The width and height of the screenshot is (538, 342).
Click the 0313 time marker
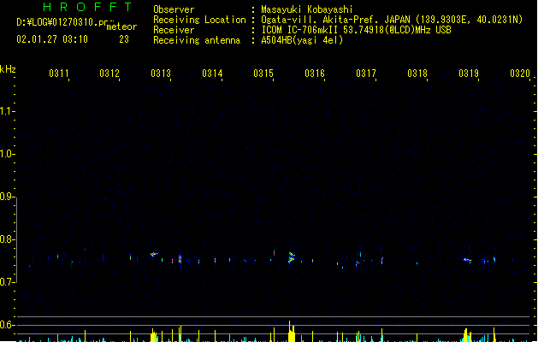click(x=161, y=73)
